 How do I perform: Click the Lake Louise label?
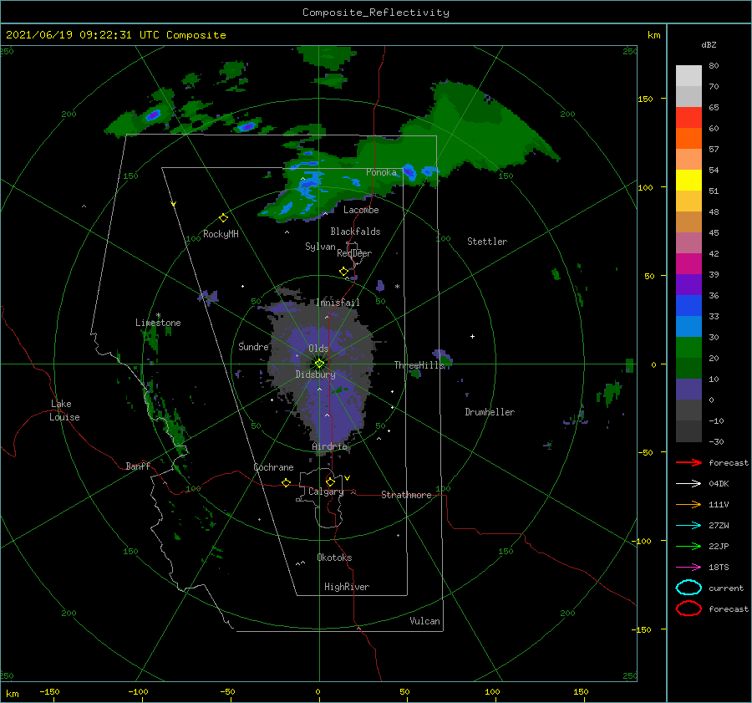pos(64,410)
